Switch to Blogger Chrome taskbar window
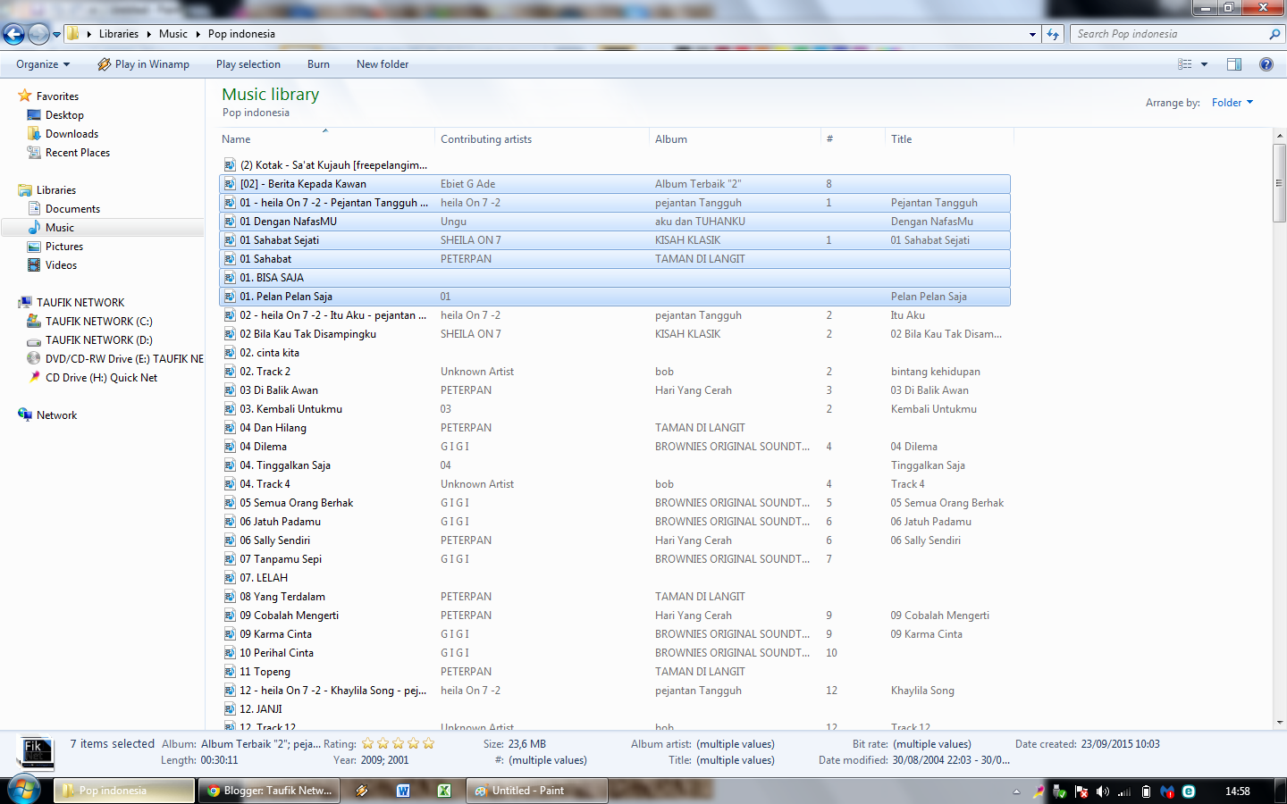This screenshot has height=804, width=1287. tap(269, 791)
